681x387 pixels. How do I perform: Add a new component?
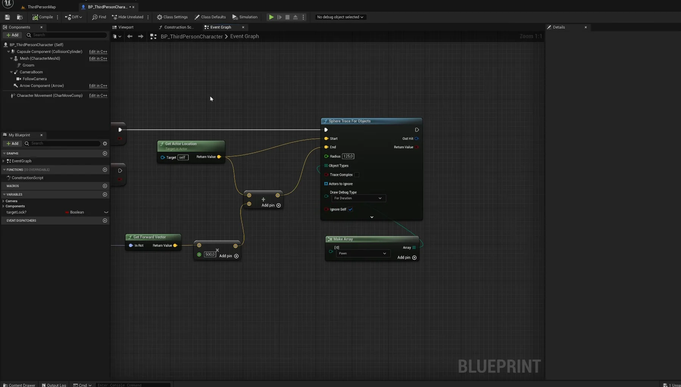tap(12, 35)
